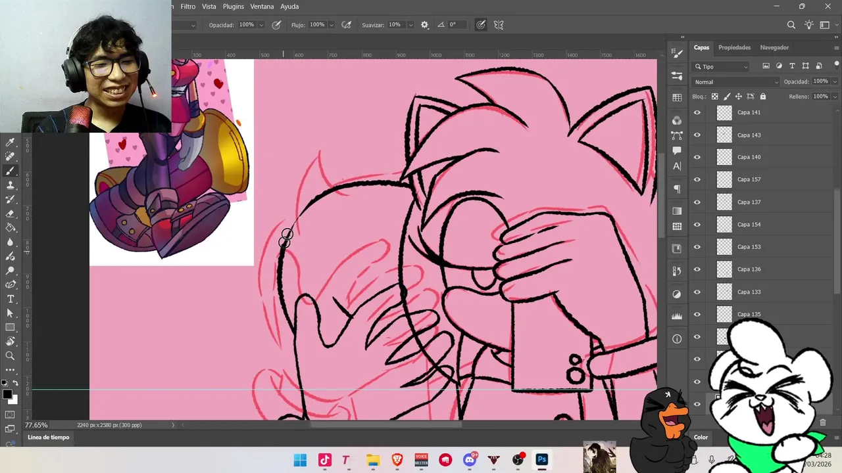Click the foreground color swatch

click(7, 394)
